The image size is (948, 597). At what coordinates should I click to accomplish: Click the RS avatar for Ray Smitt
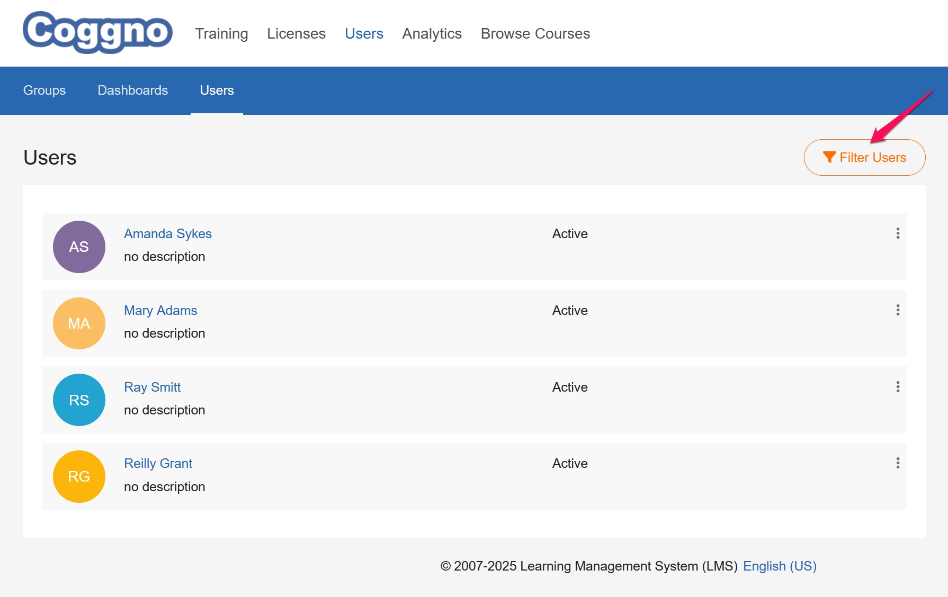79,400
